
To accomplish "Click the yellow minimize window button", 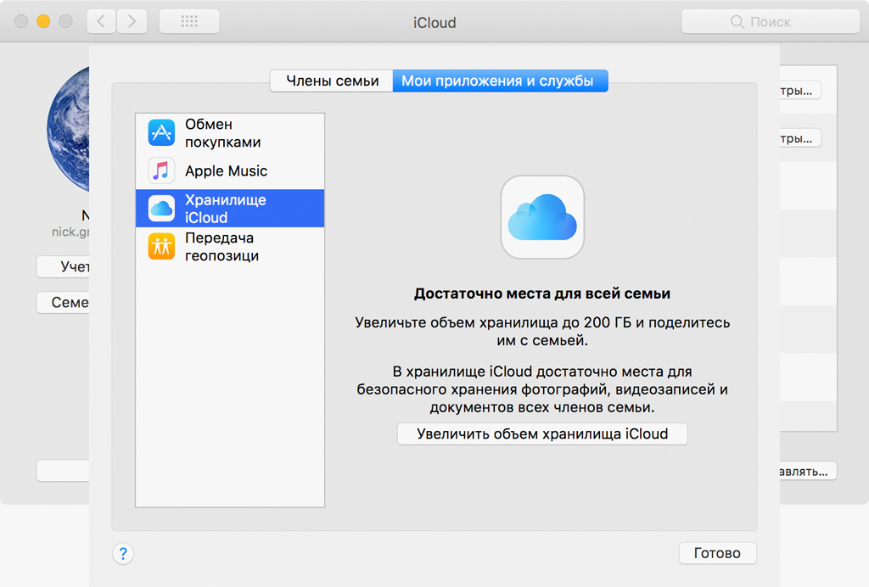I will pos(43,21).
